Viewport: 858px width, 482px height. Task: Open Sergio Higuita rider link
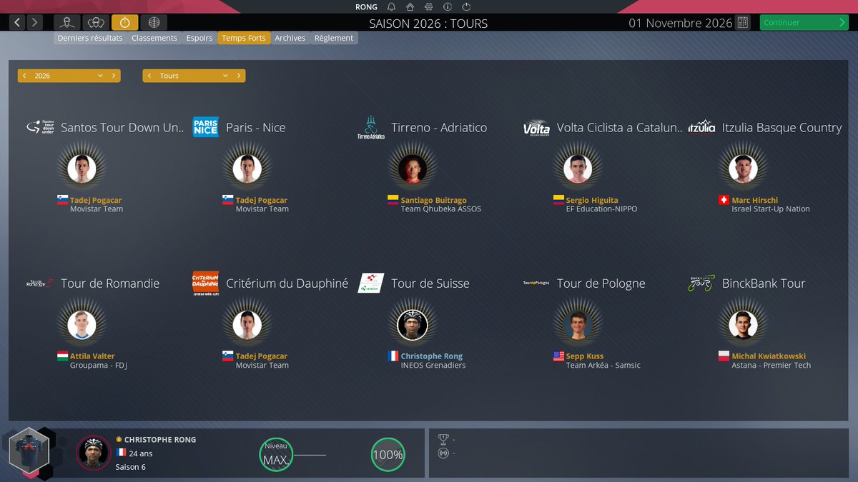592,201
